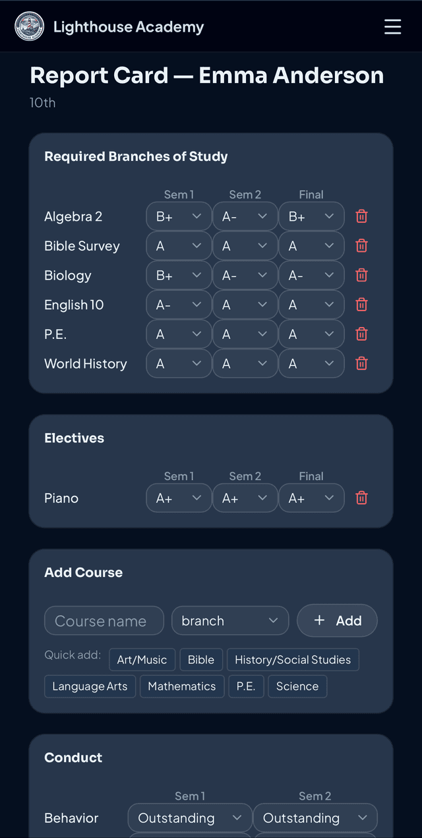Viewport: 422px width, 838px height.
Task: Quick add an Art/Music course
Action: [142, 659]
